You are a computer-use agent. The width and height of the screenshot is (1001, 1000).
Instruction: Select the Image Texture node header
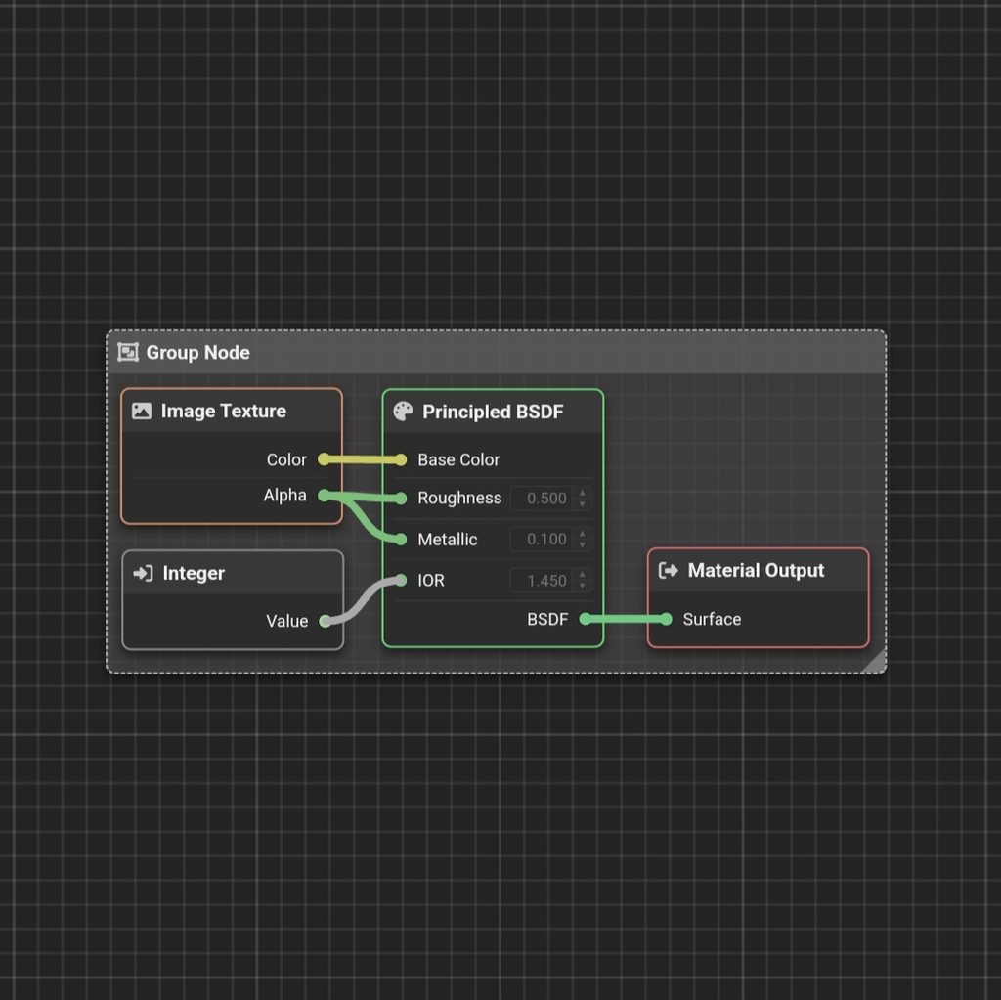tap(232, 412)
